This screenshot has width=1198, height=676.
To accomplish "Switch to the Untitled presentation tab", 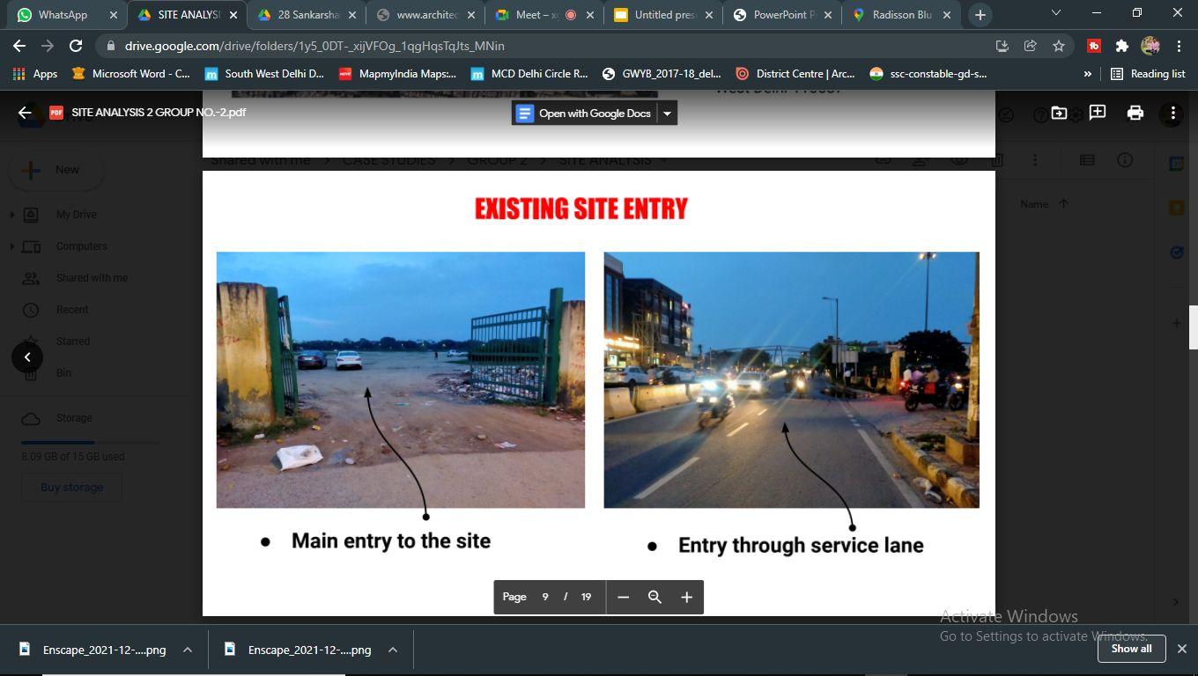I will (663, 14).
